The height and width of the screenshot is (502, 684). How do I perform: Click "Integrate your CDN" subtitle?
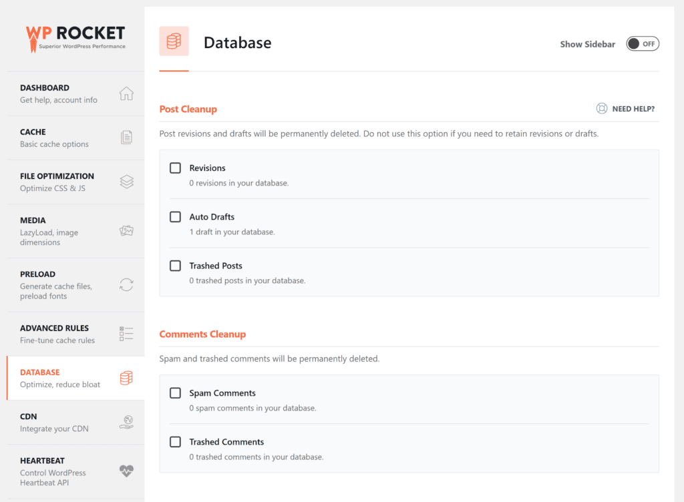[x=54, y=429]
